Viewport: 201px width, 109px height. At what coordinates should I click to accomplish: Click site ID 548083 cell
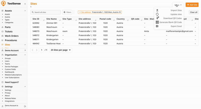(x=36, y=27)
